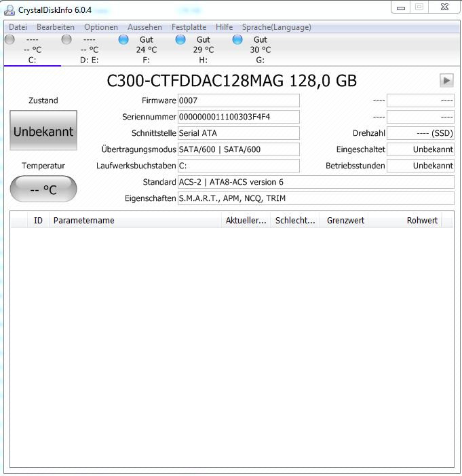Sort by ID column header
Viewport: 462px width, 476px height.
(x=38, y=221)
